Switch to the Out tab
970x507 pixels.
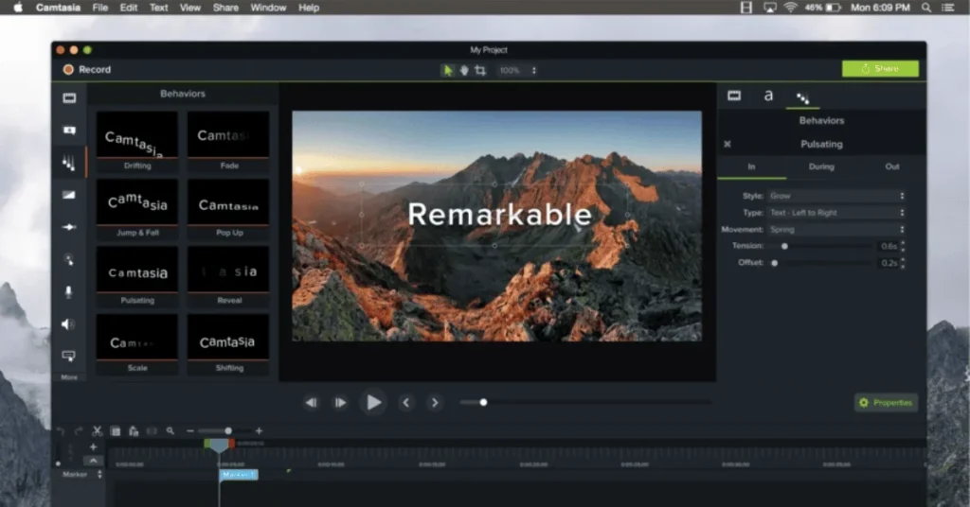[892, 166]
